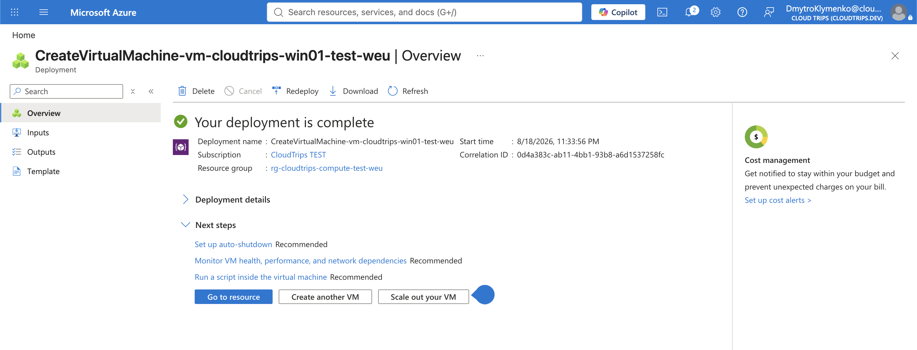Open the feedback icon in header
This screenshot has height=350, width=917.
coord(768,12)
